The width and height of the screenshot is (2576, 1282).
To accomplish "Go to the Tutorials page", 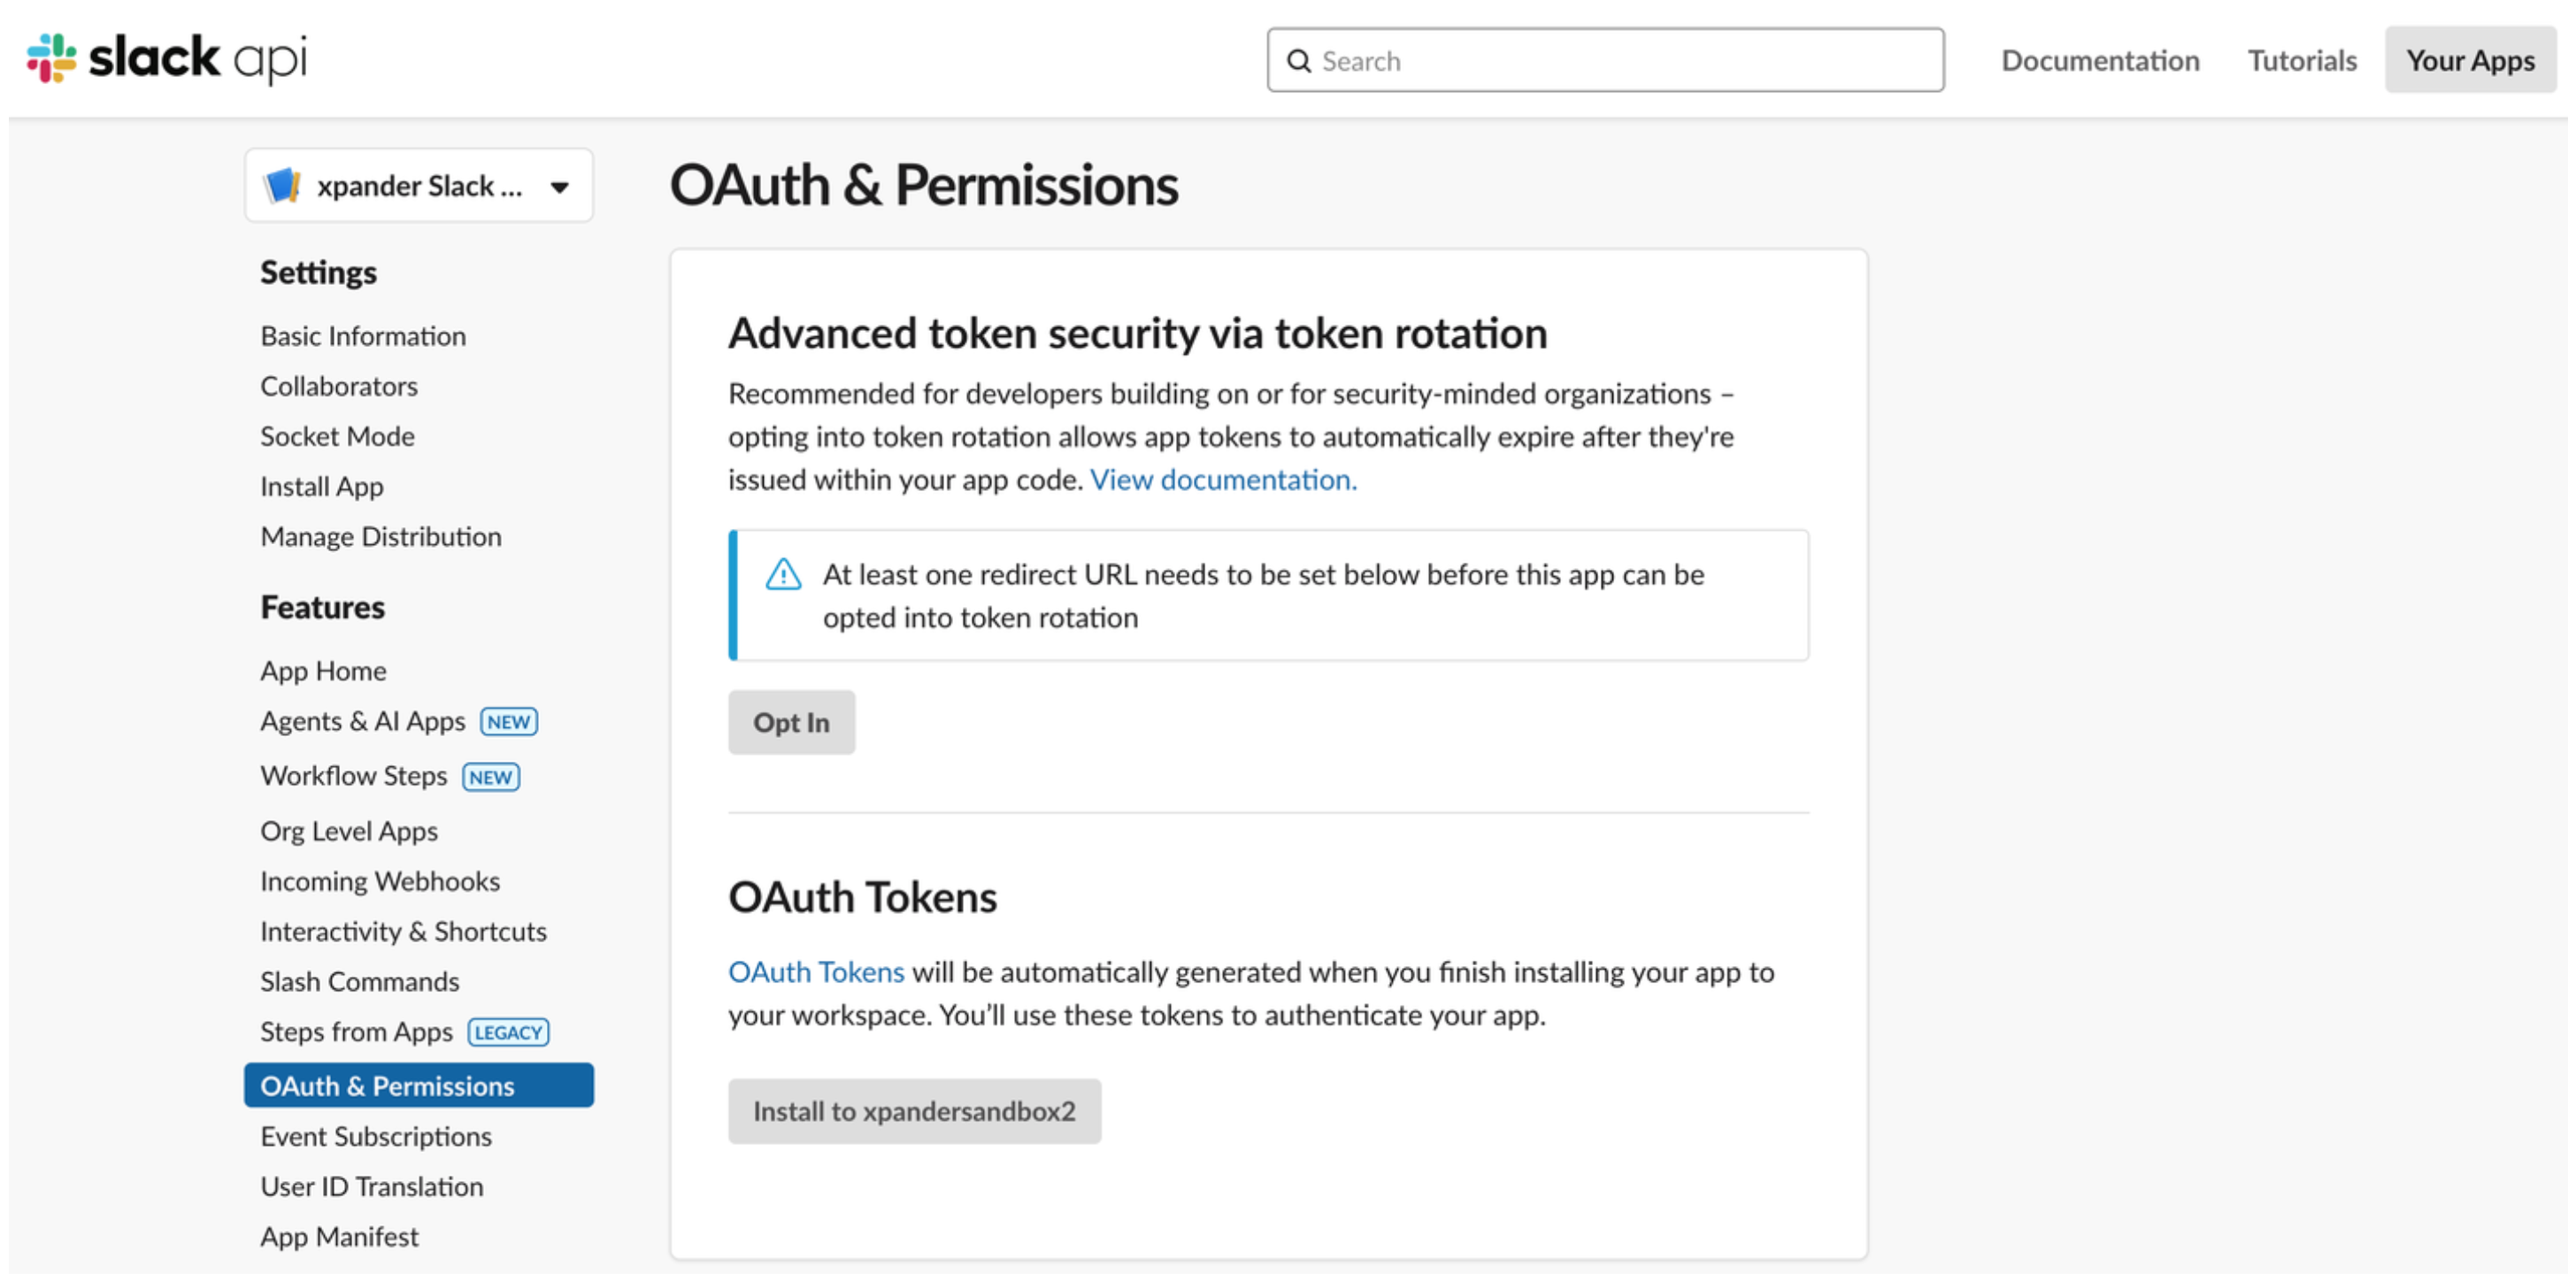I will click(x=2301, y=61).
